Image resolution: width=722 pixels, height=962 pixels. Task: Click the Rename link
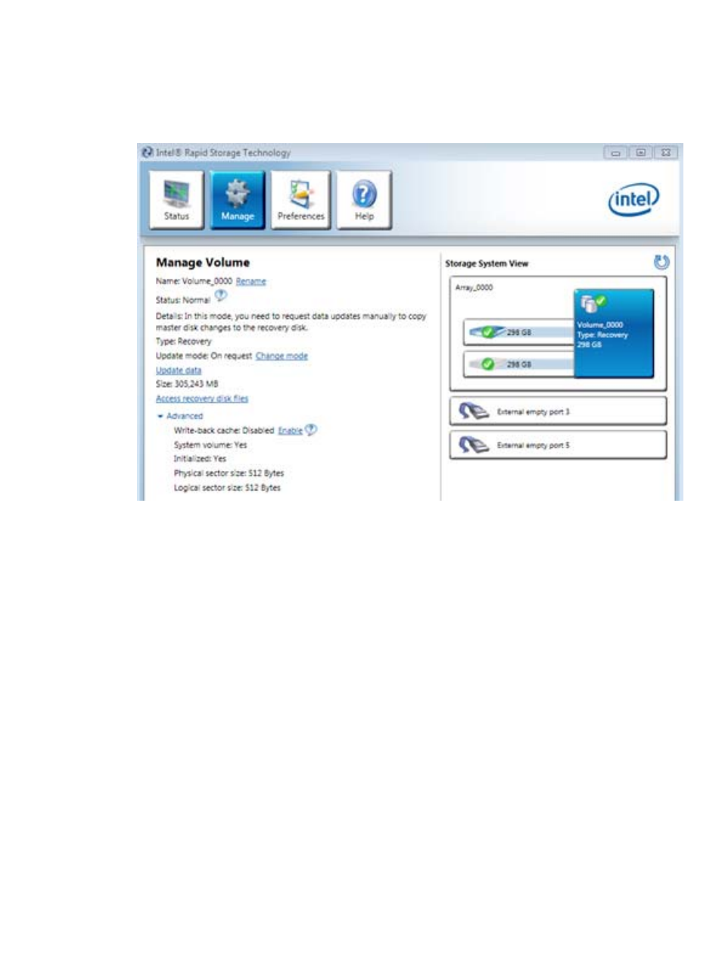[x=251, y=281]
